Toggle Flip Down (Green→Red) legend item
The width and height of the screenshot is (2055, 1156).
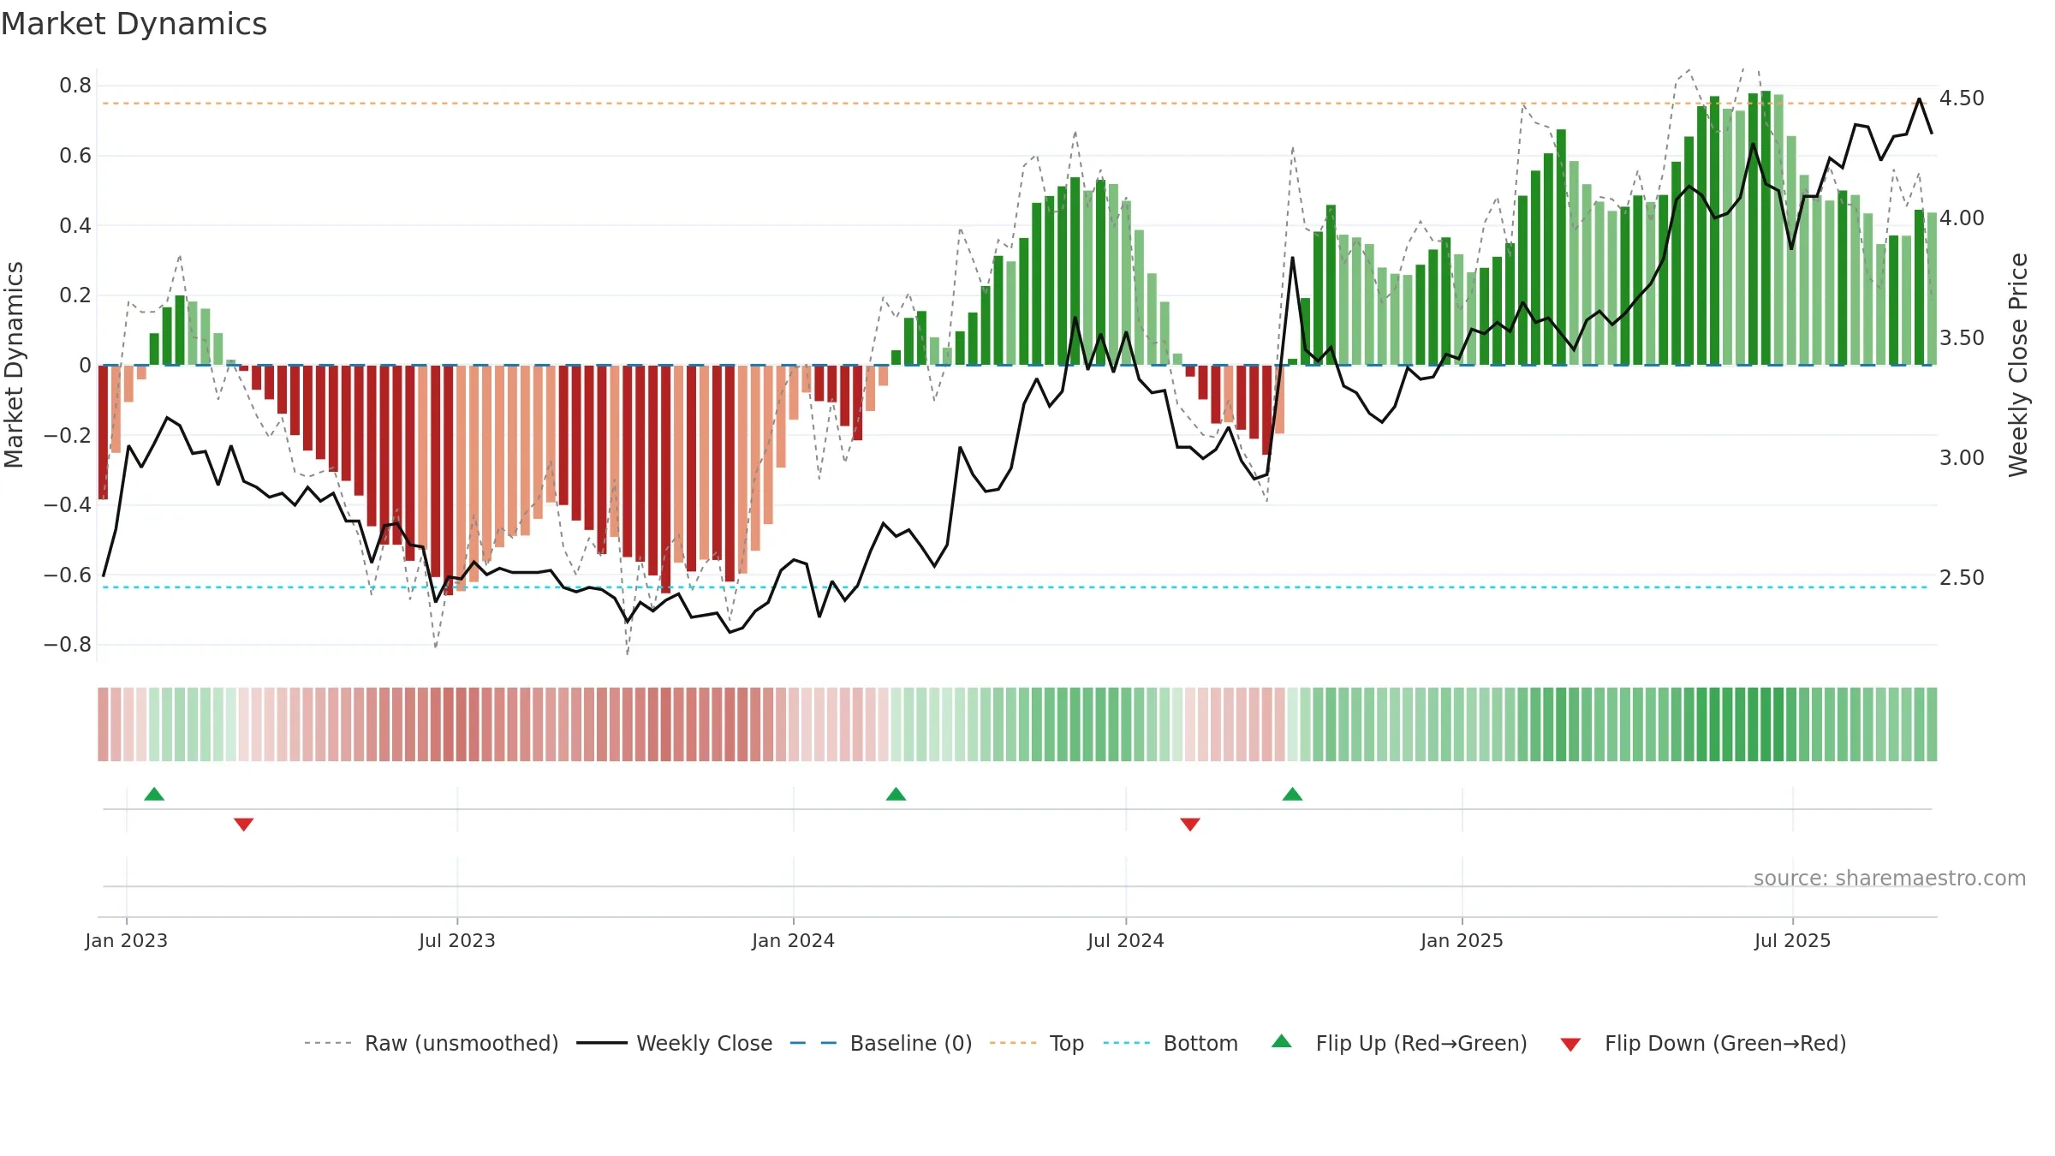click(x=1703, y=1043)
